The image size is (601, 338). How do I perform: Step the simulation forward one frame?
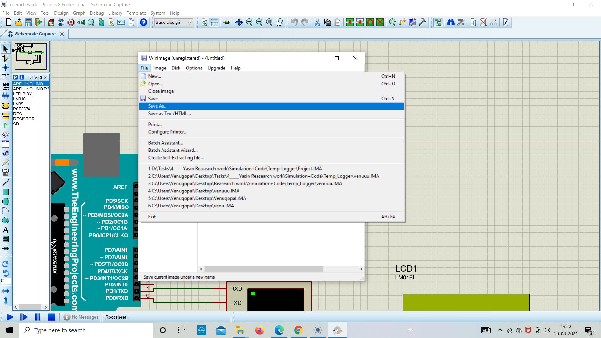[x=24, y=317]
